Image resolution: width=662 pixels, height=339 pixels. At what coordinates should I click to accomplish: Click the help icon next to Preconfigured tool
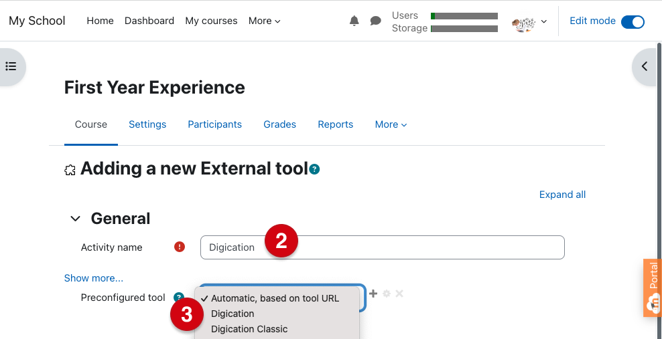click(179, 298)
